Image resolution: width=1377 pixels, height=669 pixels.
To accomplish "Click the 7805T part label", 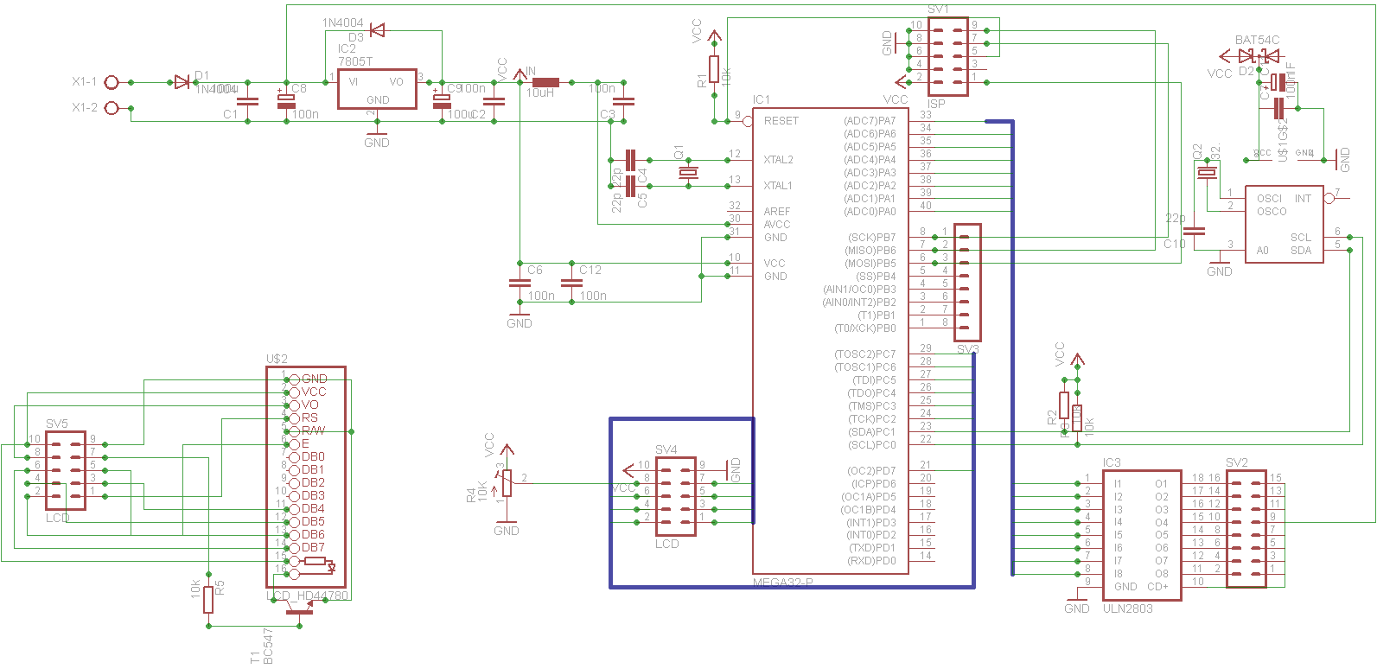I will click(x=355, y=62).
